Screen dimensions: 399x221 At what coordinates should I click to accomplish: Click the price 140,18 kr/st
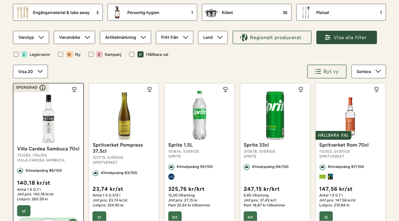34,183
